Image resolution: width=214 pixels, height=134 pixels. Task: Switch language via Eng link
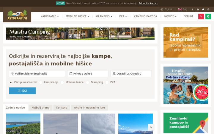pos(185,9)
